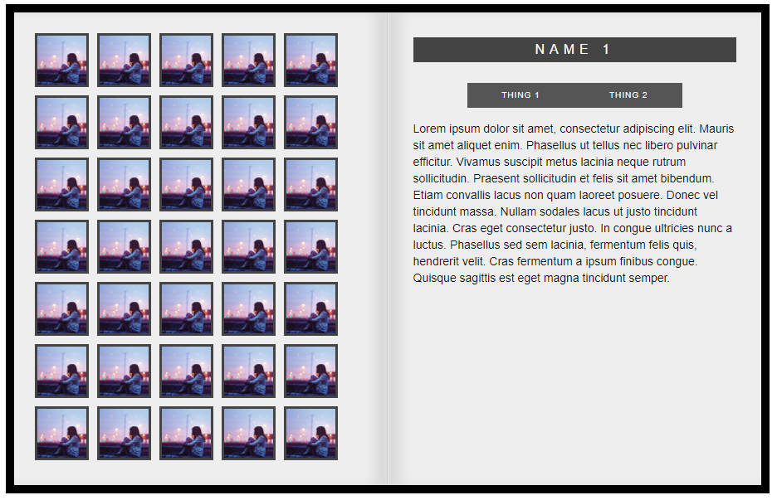This screenshot has height=500, width=777.
Task: Click the text line starting 'Lorem ipsum dolor sit amet'
Action: (x=574, y=129)
